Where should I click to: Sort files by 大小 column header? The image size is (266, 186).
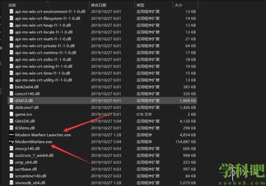point(178,5)
